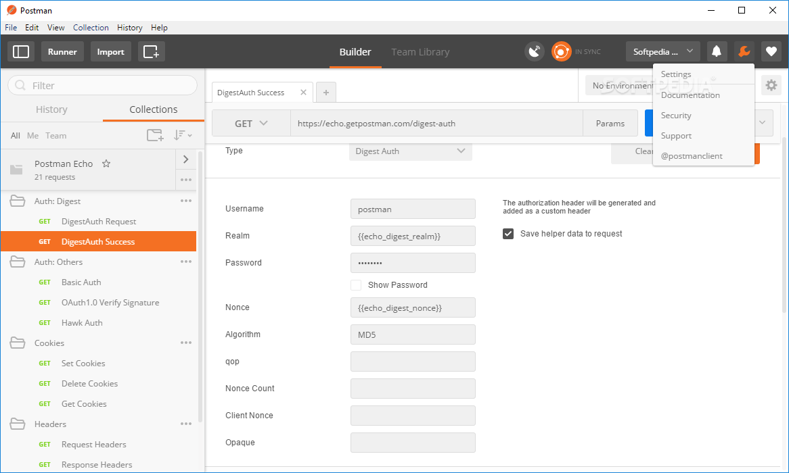Viewport: 789px width, 473px height.
Task: Close the DigestAuth Success tab
Action: [x=303, y=93]
